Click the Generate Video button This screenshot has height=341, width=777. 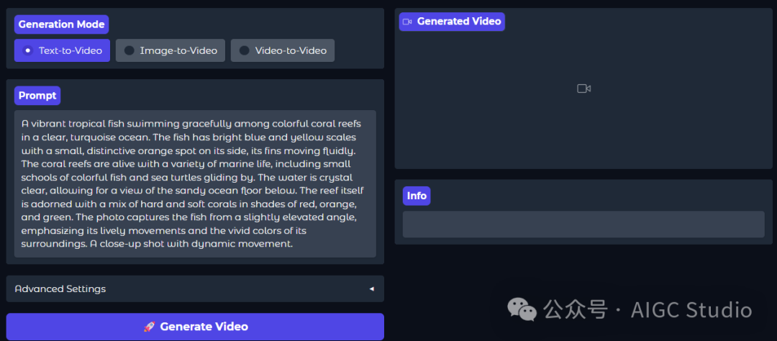(195, 327)
